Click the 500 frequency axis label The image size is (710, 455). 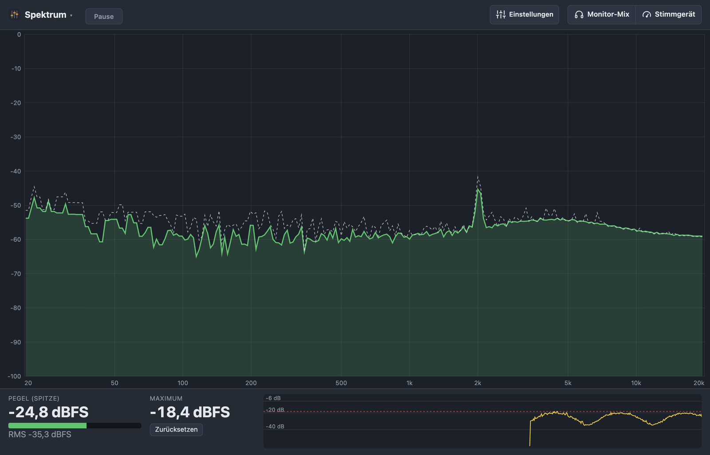(341, 383)
